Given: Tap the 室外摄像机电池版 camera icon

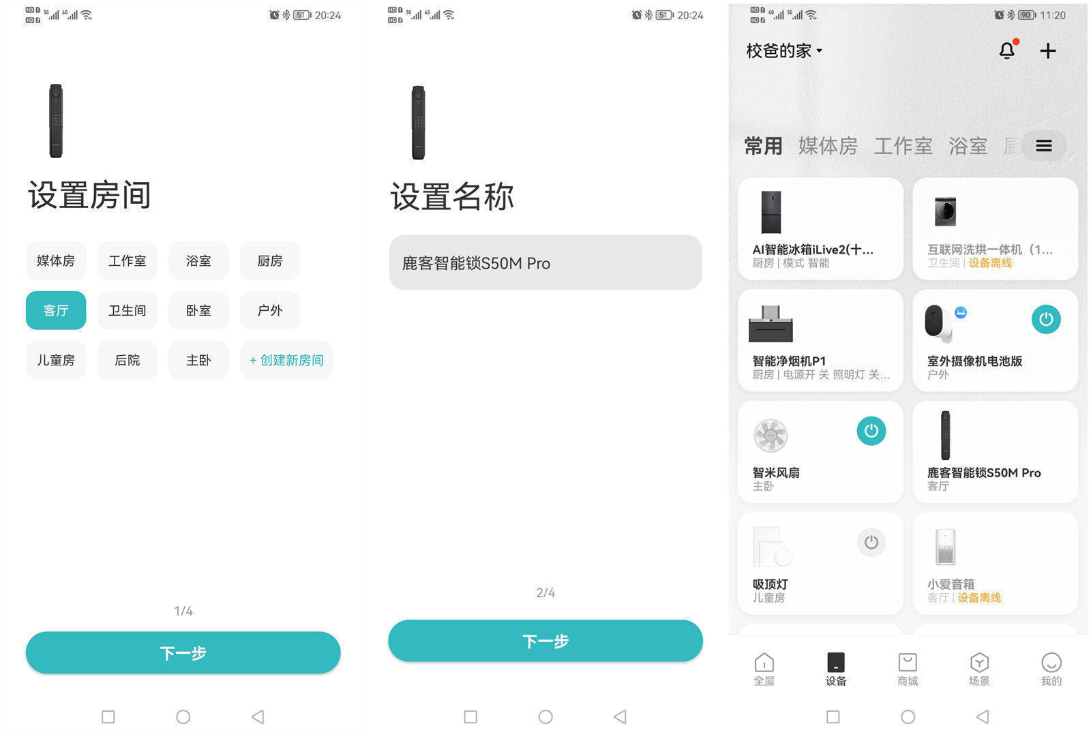Looking at the screenshot, I should click(938, 324).
